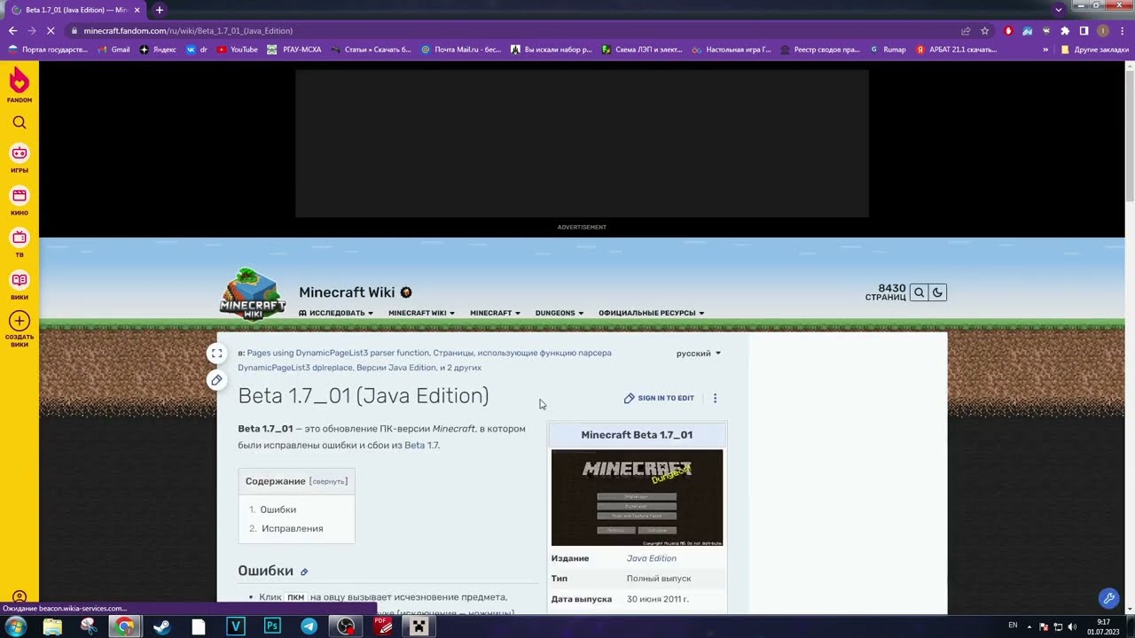Open the Gmail bookmark
The image size is (1135, 638).
[114, 50]
